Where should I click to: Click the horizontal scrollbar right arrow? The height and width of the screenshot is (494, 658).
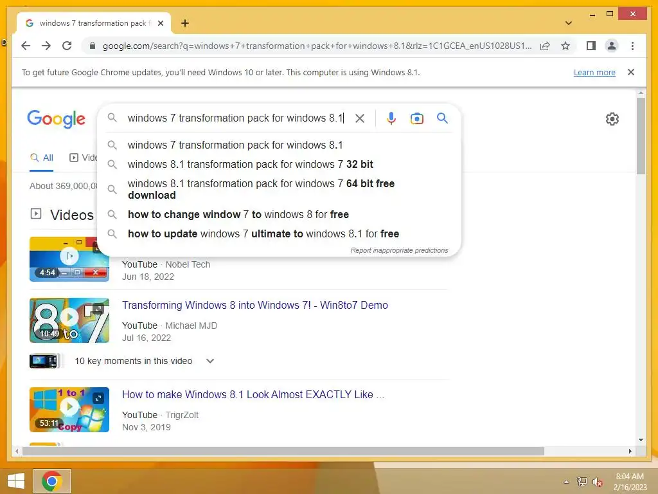point(630,451)
